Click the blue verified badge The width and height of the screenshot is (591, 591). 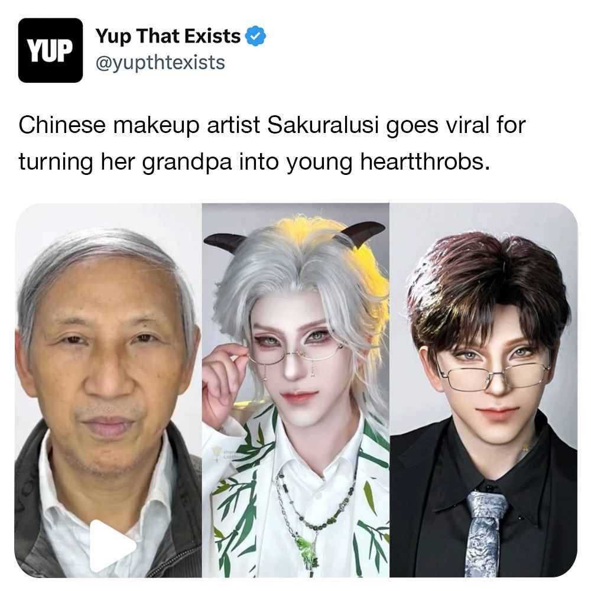tap(256, 36)
